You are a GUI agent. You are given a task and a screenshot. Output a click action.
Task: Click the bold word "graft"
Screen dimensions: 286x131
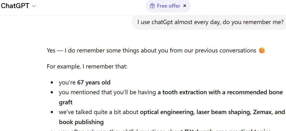tap(66, 102)
